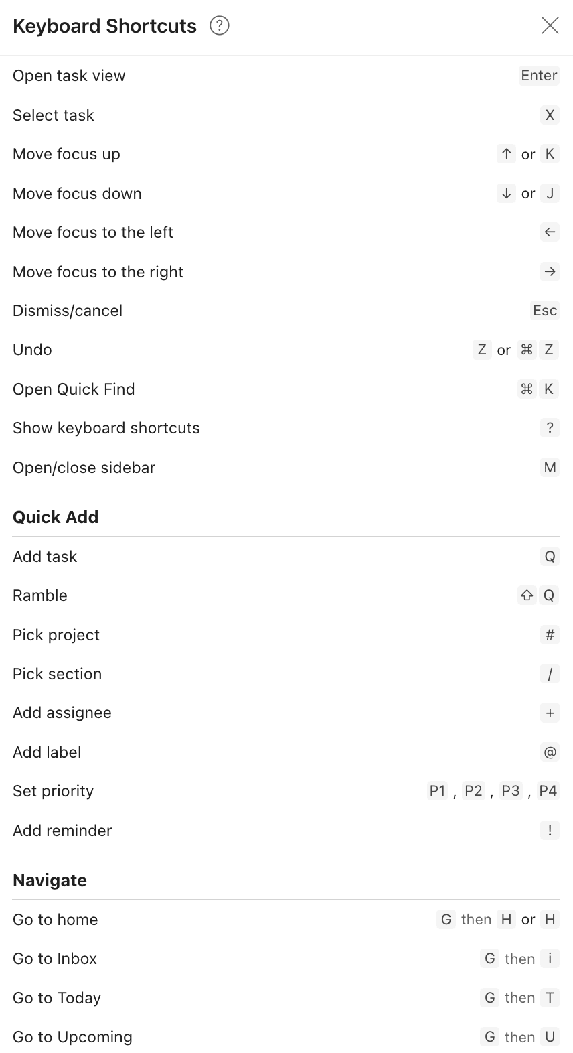Click the question mark badge for Show keyboard shortcuts
This screenshot has height=1053, width=573.
pos(550,427)
